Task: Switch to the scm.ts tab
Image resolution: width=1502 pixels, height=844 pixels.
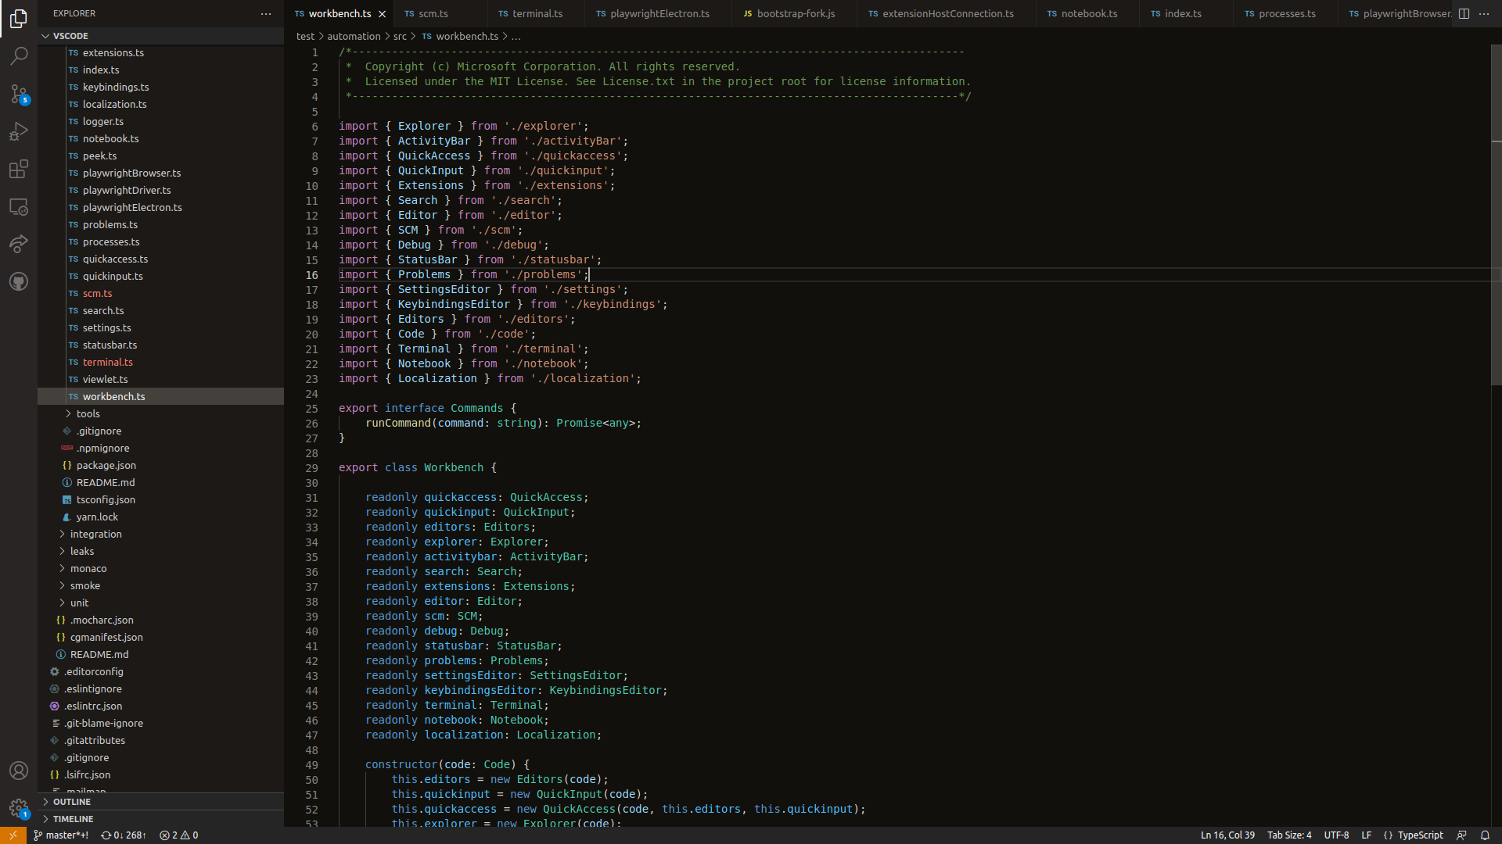Action: (433, 14)
